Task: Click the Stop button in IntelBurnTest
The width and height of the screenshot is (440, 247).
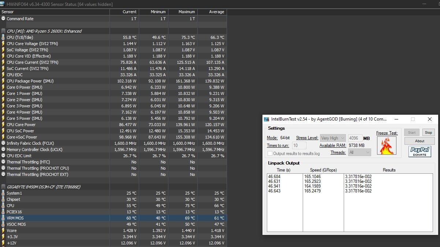Action: click(428, 132)
